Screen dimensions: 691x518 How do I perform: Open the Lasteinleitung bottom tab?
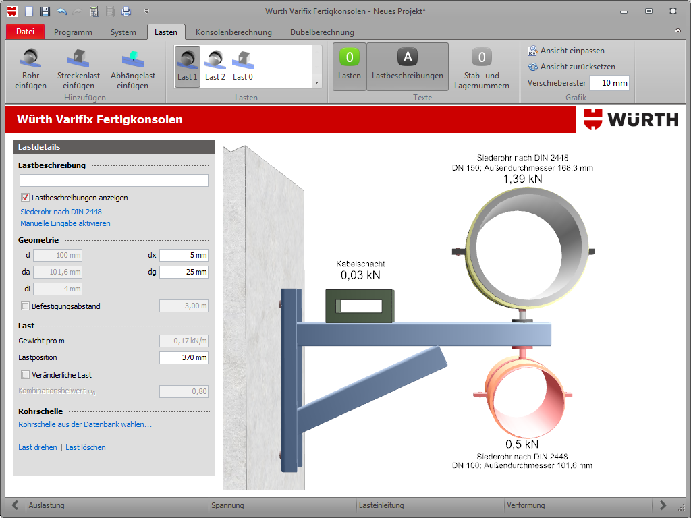pos(381,505)
